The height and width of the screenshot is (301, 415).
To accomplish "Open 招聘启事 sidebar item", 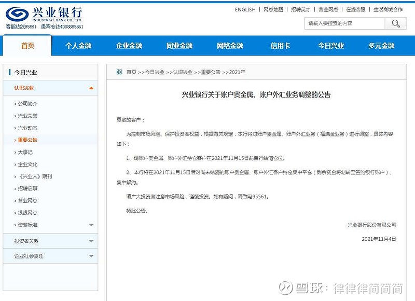I will pyautogui.click(x=27, y=188).
